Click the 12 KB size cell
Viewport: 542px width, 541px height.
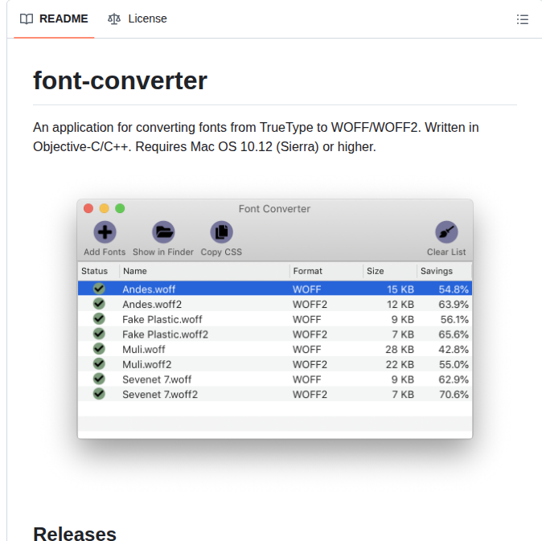point(400,305)
